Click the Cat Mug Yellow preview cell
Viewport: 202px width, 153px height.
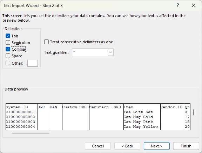click(x=141, y=127)
